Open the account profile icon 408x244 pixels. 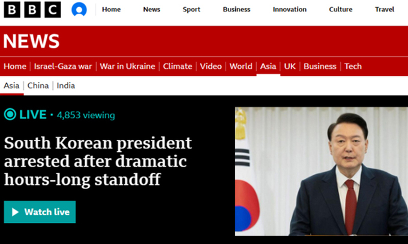[79, 10]
